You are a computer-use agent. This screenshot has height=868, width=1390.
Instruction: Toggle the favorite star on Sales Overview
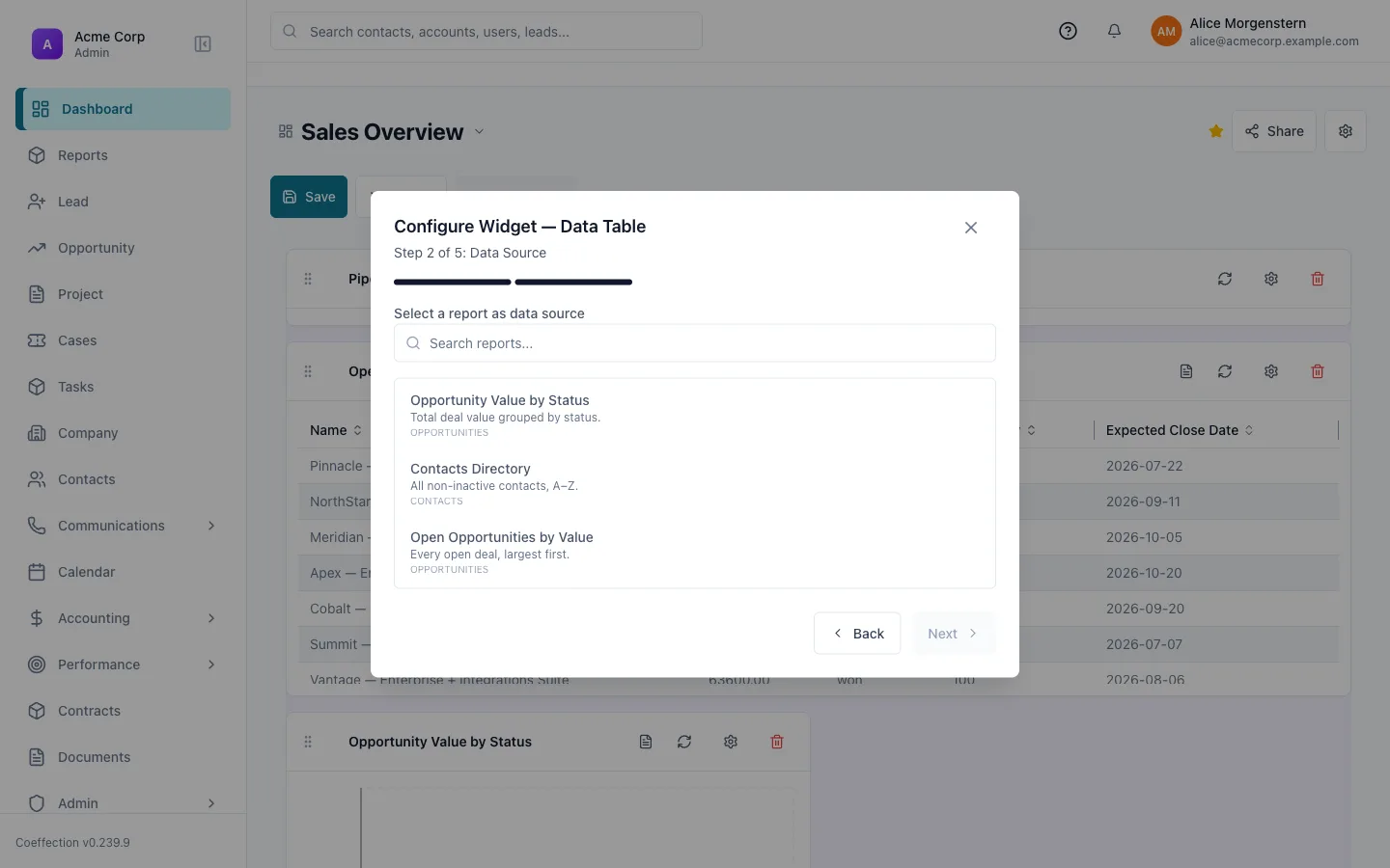1216,131
